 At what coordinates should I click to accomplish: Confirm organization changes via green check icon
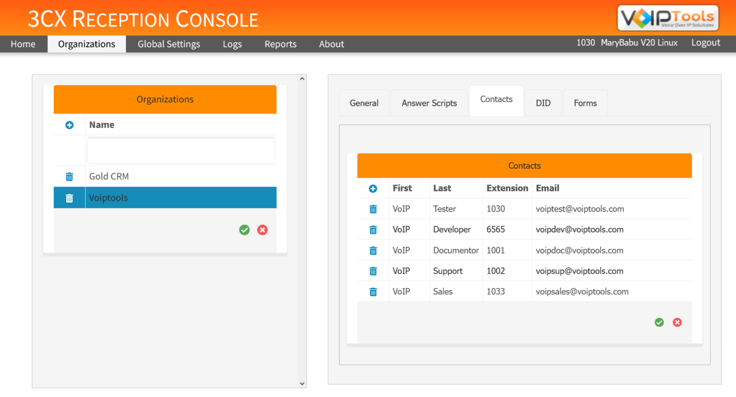tap(244, 230)
